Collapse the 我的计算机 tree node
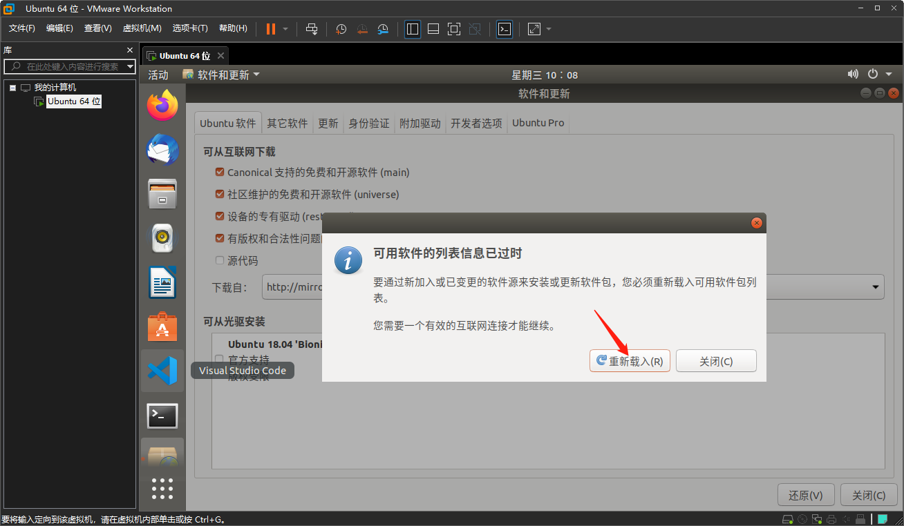904x526 pixels. pyautogui.click(x=13, y=88)
